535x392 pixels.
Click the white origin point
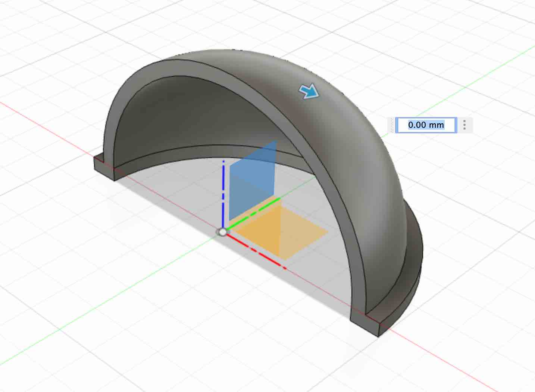point(223,232)
